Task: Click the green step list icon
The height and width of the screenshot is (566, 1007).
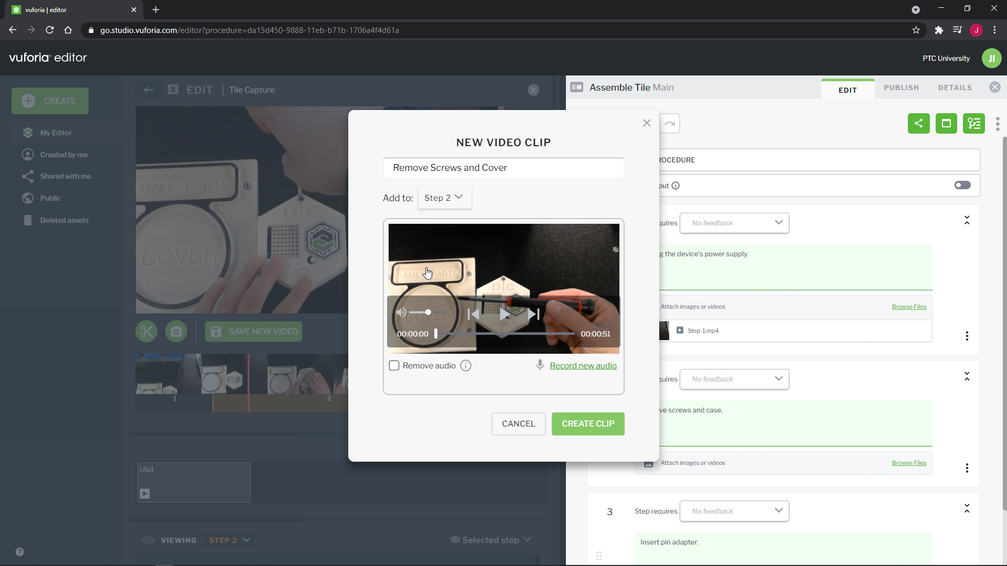Action: coord(974,124)
